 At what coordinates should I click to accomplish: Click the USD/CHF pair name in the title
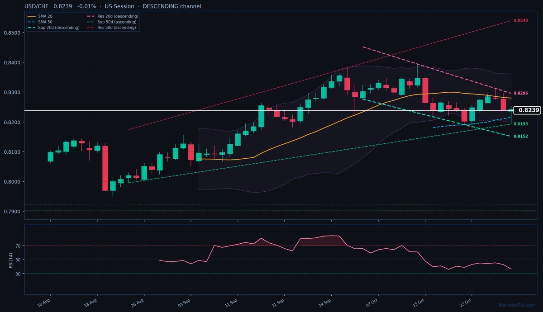[x=37, y=6]
